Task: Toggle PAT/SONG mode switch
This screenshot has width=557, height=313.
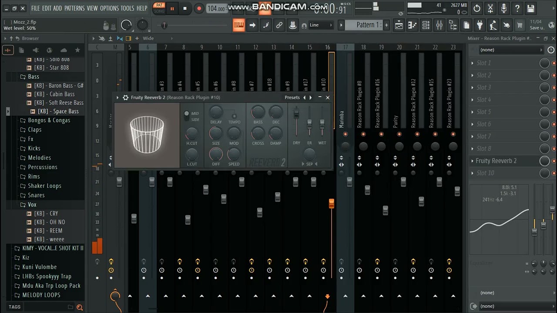Action: 159,8
